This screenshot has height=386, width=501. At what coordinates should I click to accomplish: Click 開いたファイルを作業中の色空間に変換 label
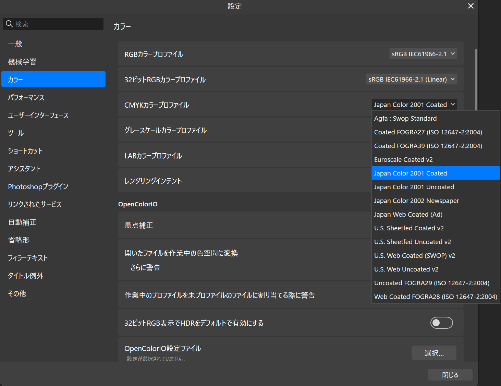[x=181, y=253]
